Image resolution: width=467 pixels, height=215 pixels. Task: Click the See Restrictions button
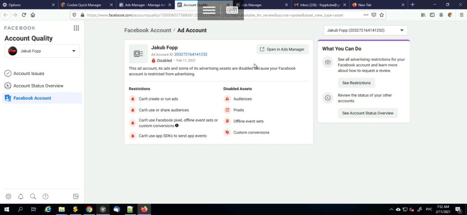pos(356,83)
